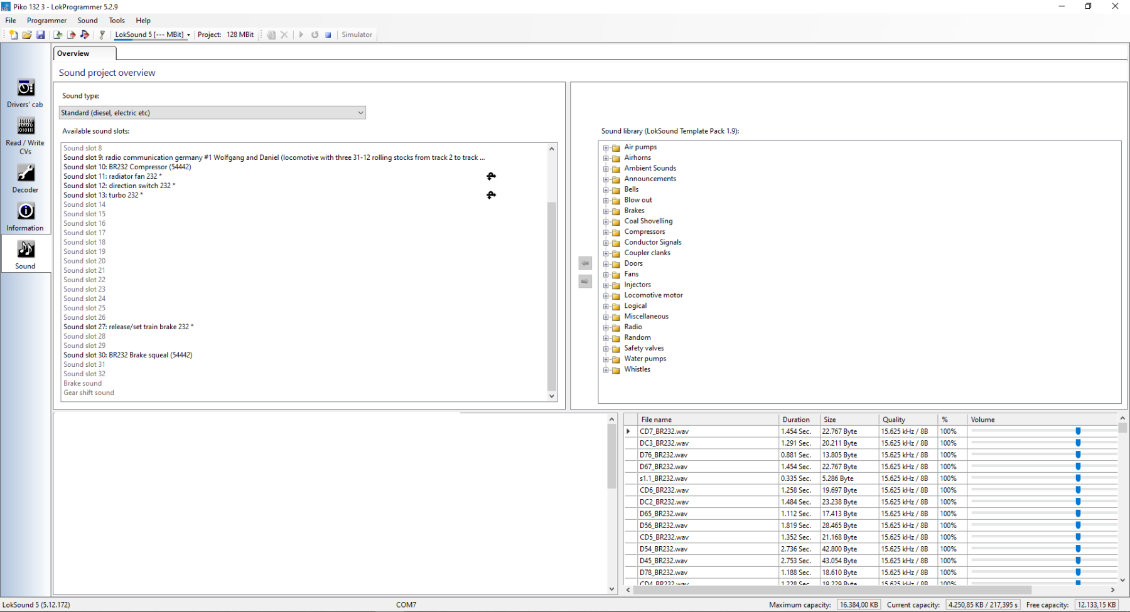Click the write decoder data icon (red arrow)
This screenshot has width=1130, height=612.
[71, 34]
